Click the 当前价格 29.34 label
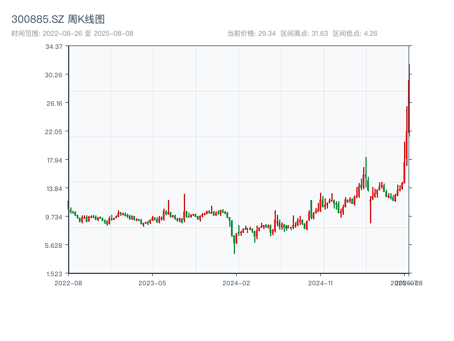 (251, 34)
